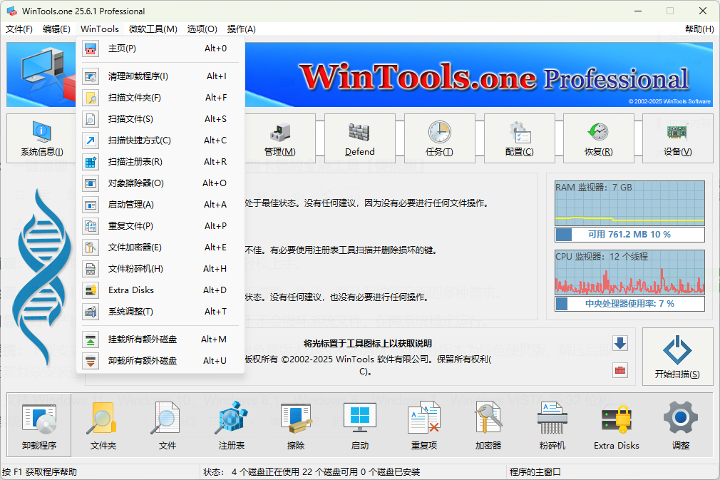Open the 微软工具(M) menu
The image size is (720, 480).
(153, 29)
